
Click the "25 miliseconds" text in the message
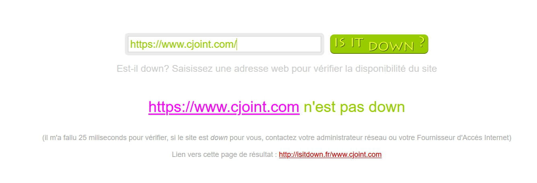pyautogui.click(x=103, y=138)
